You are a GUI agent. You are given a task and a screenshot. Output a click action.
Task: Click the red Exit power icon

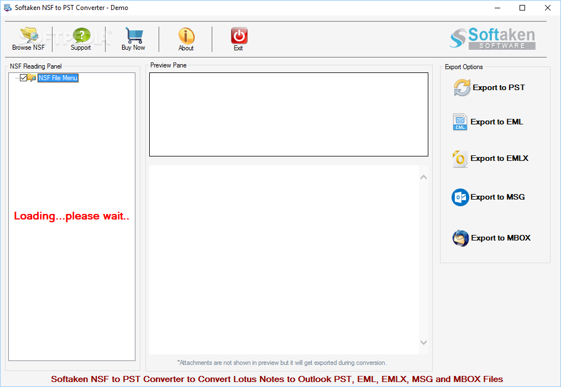(239, 36)
